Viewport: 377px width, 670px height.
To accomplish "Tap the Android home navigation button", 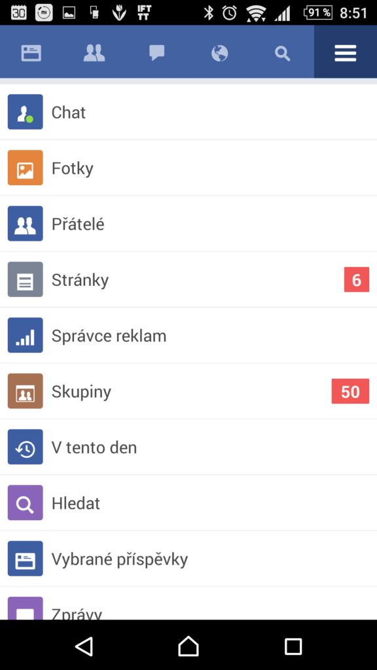I will [188, 646].
